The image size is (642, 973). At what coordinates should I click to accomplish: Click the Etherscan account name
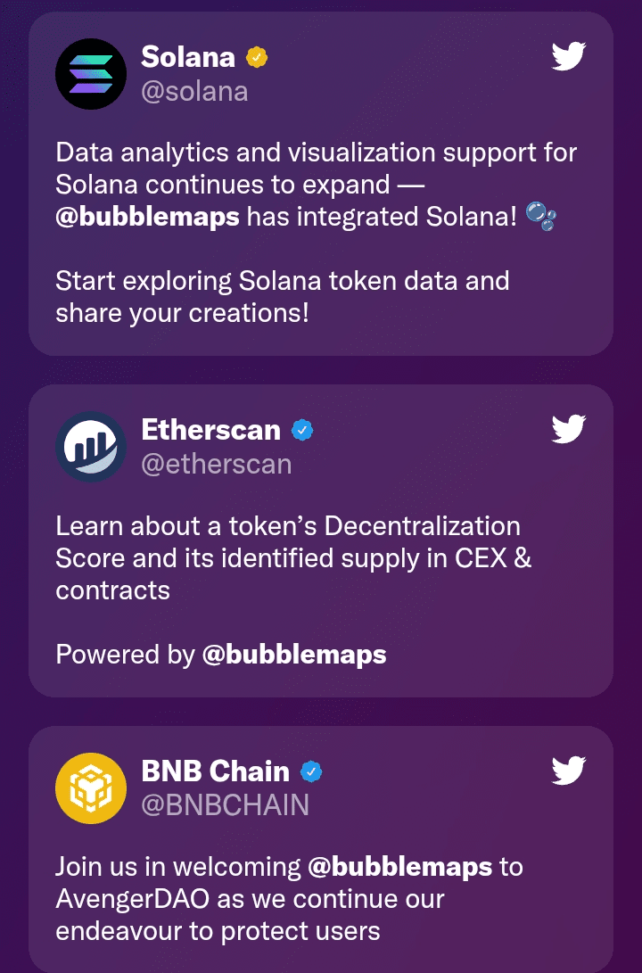[211, 429]
